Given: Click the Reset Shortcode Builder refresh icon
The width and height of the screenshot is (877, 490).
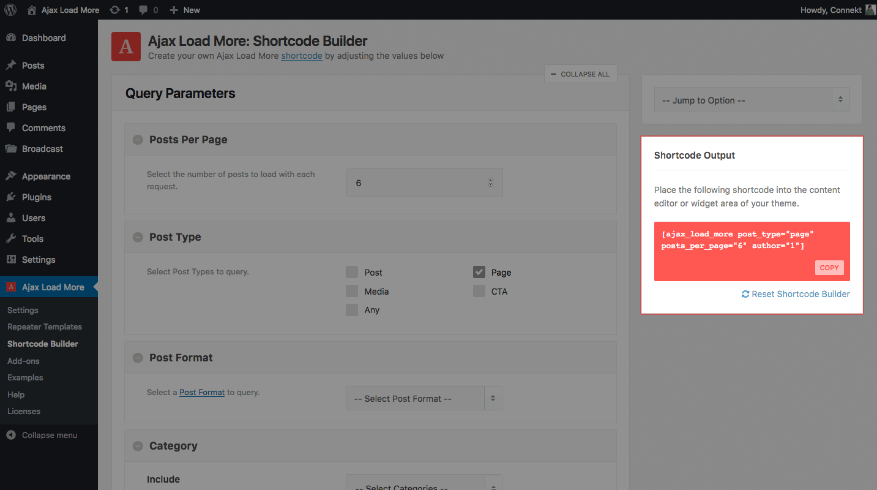Looking at the screenshot, I should pyautogui.click(x=745, y=294).
